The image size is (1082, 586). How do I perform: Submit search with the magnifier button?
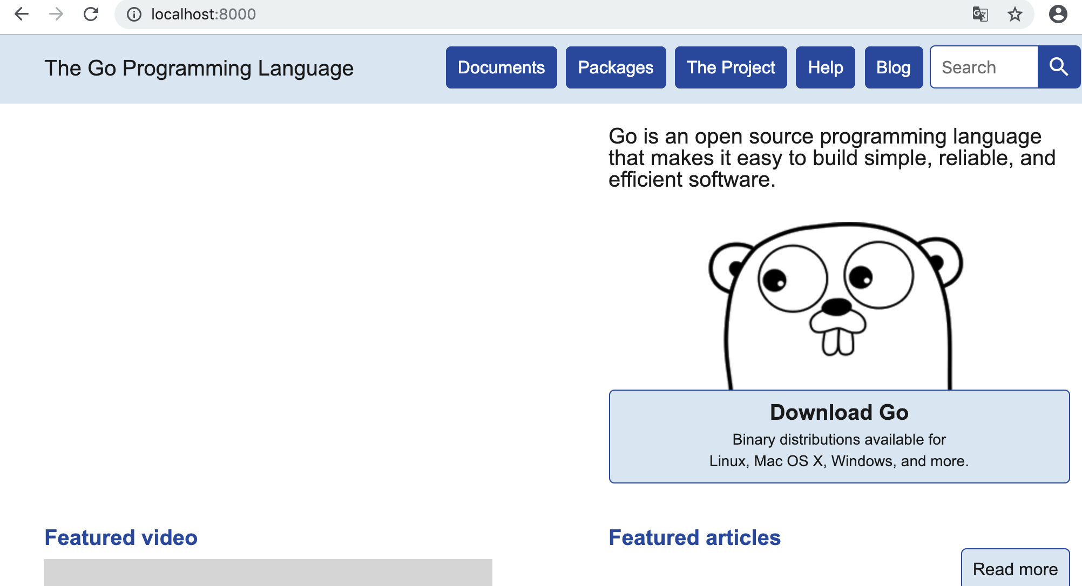1059,67
